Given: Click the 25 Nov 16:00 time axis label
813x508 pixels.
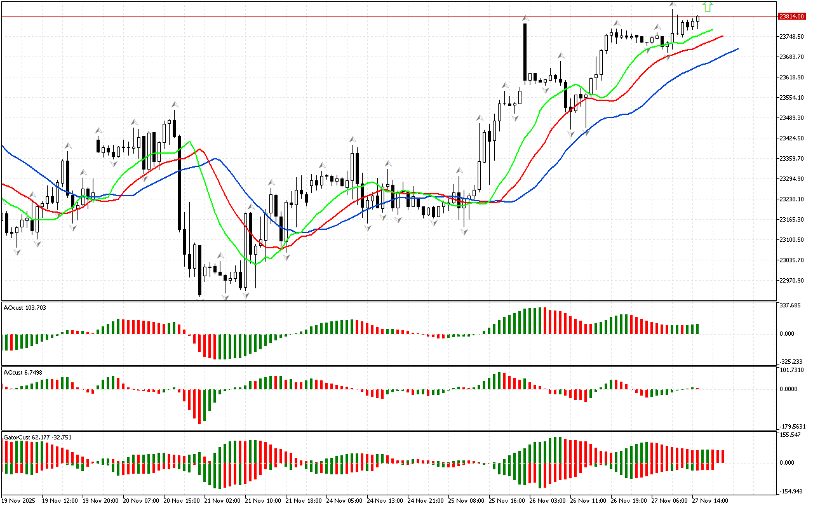Looking at the screenshot, I should click(x=509, y=501).
